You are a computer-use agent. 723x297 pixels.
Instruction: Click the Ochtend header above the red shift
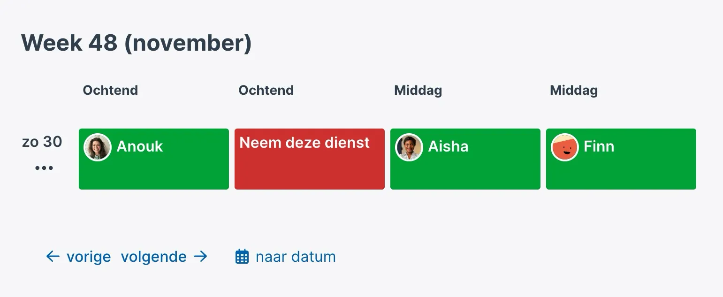tap(266, 90)
